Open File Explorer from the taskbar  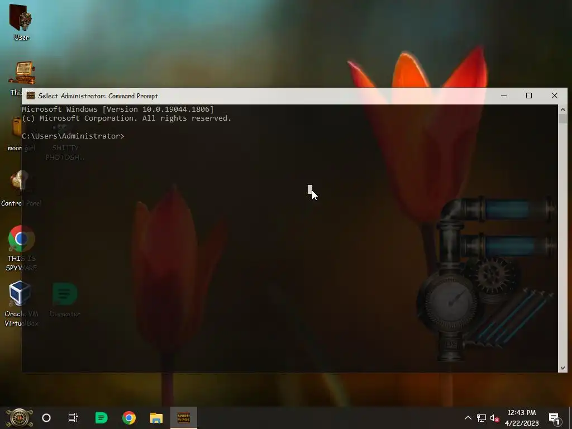[x=156, y=418]
